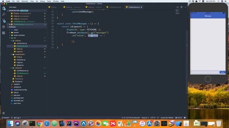The image size is (229, 128).
Task: Collapse the actions folder
Action: (x=18, y=41)
